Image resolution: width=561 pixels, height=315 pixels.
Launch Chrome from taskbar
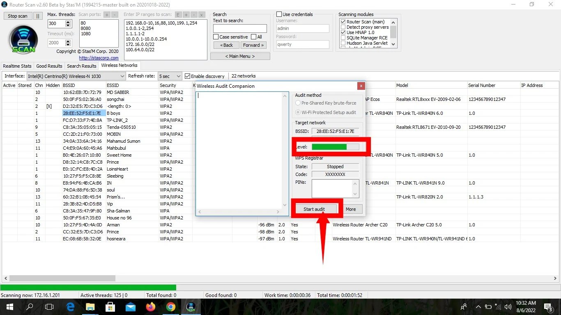pyautogui.click(x=171, y=307)
